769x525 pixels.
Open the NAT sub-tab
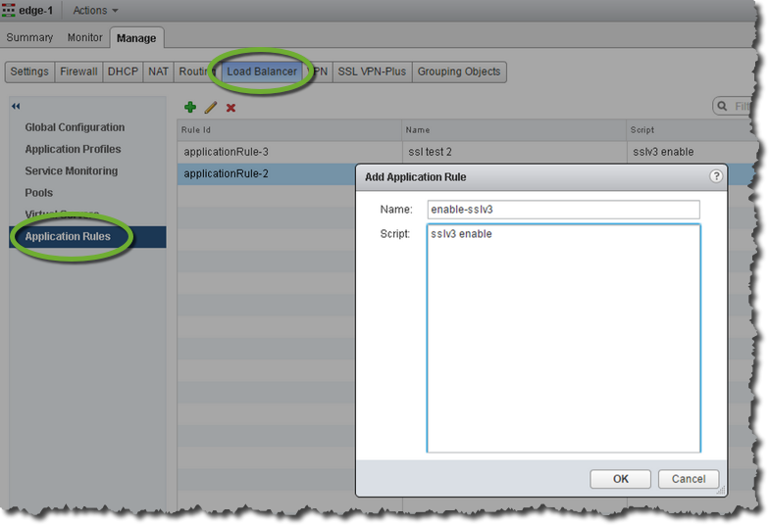pos(158,72)
